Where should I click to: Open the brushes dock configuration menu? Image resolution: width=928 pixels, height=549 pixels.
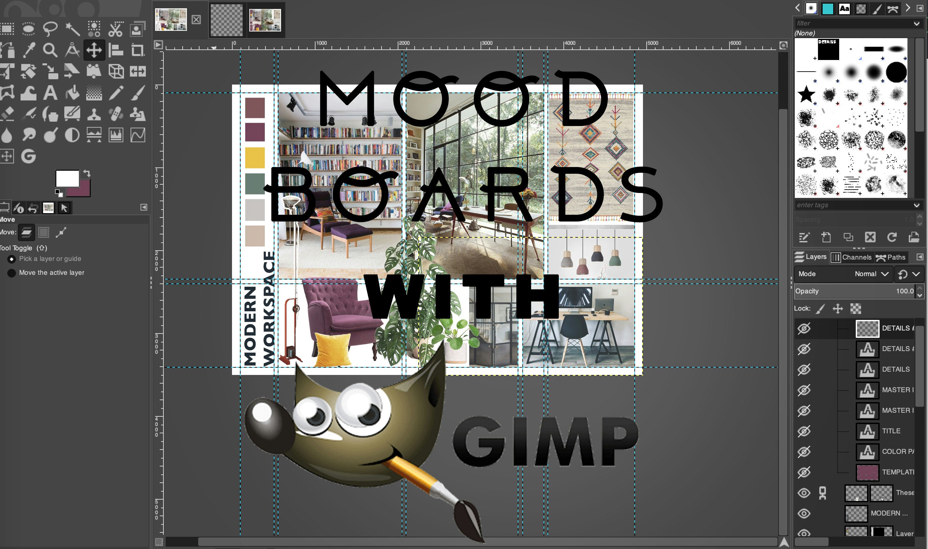(920, 8)
